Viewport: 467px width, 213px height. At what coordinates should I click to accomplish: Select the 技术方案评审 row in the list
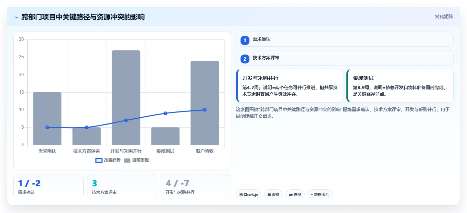[345, 58]
